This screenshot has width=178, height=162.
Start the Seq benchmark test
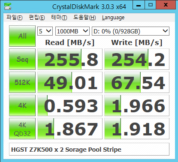[22, 59]
